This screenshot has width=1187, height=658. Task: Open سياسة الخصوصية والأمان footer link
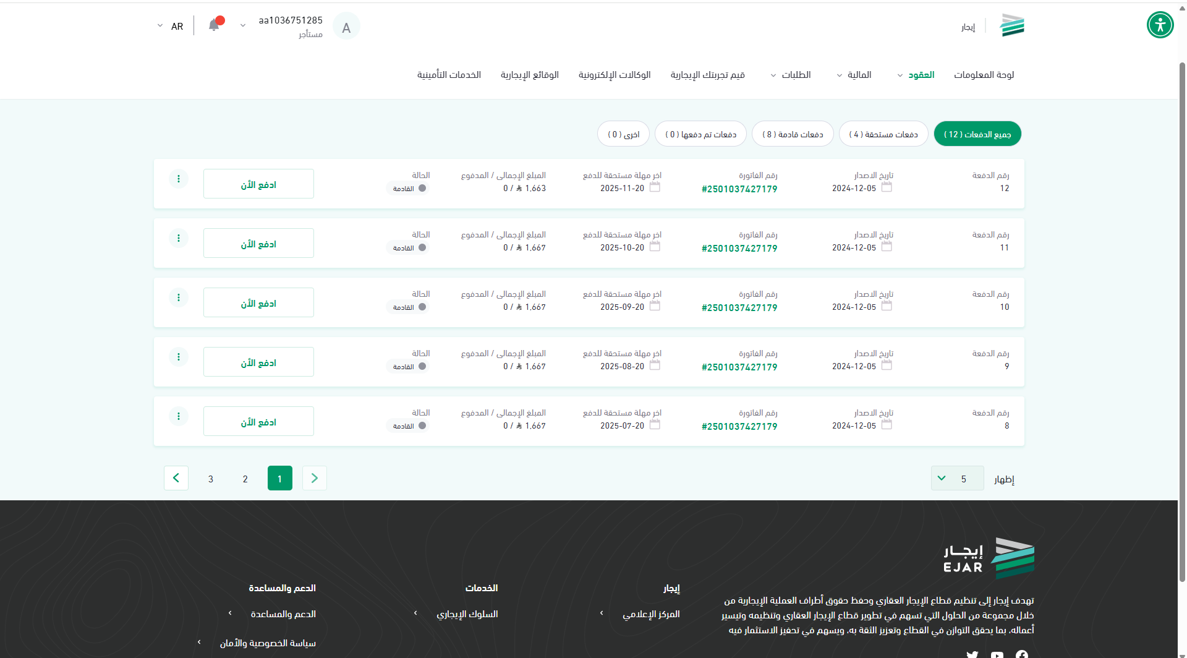(x=268, y=643)
